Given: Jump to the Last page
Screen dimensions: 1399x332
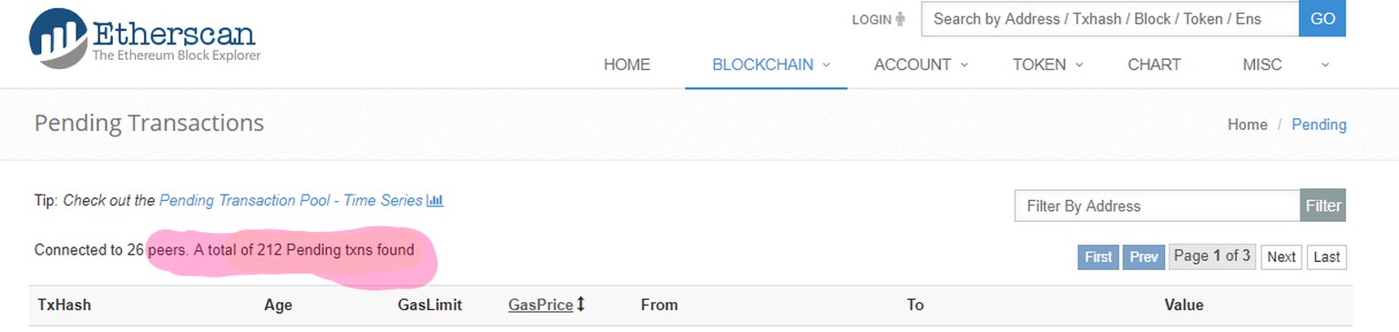Looking at the screenshot, I should 1326,257.
